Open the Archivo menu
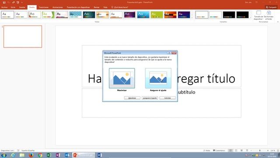The width and height of the screenshot is (280, 158). tap(4, 7)
